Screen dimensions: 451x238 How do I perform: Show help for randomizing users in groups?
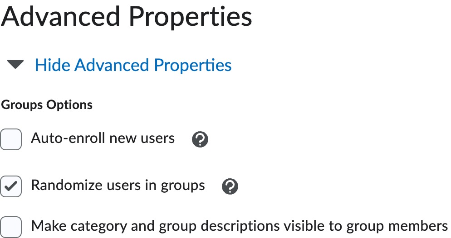click(230, 186)
